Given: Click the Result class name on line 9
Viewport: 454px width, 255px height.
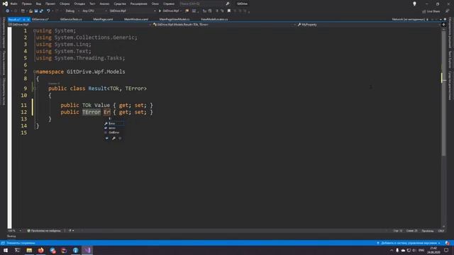Looking at the screenshot, I should pyautogui.click(x=98, y=89).
